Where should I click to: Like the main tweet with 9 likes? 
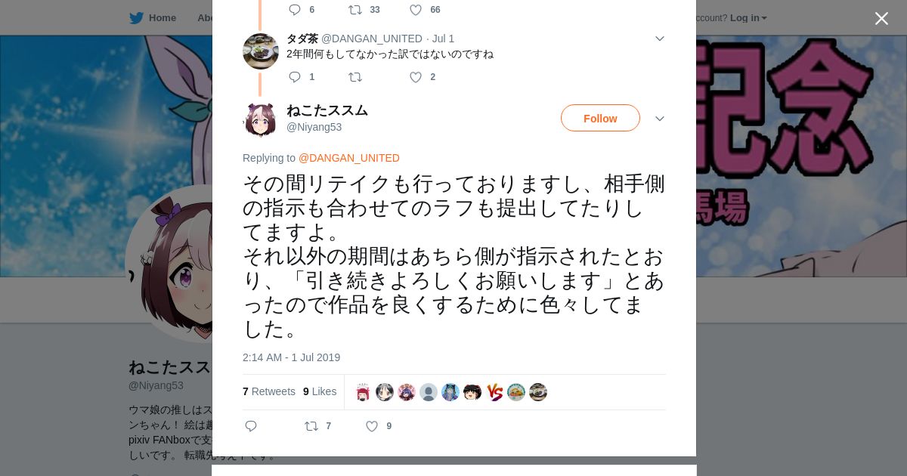pyautogui.click(x=372, y=426)
